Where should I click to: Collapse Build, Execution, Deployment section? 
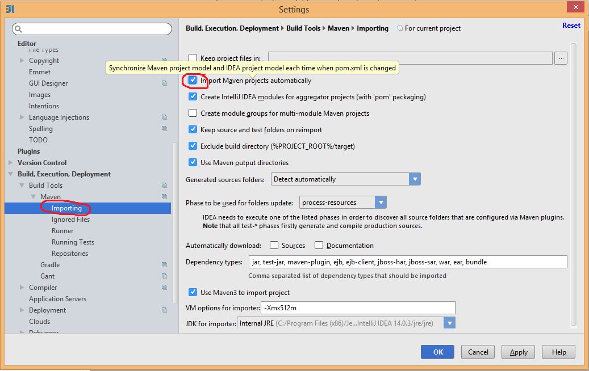click(11, 174)
